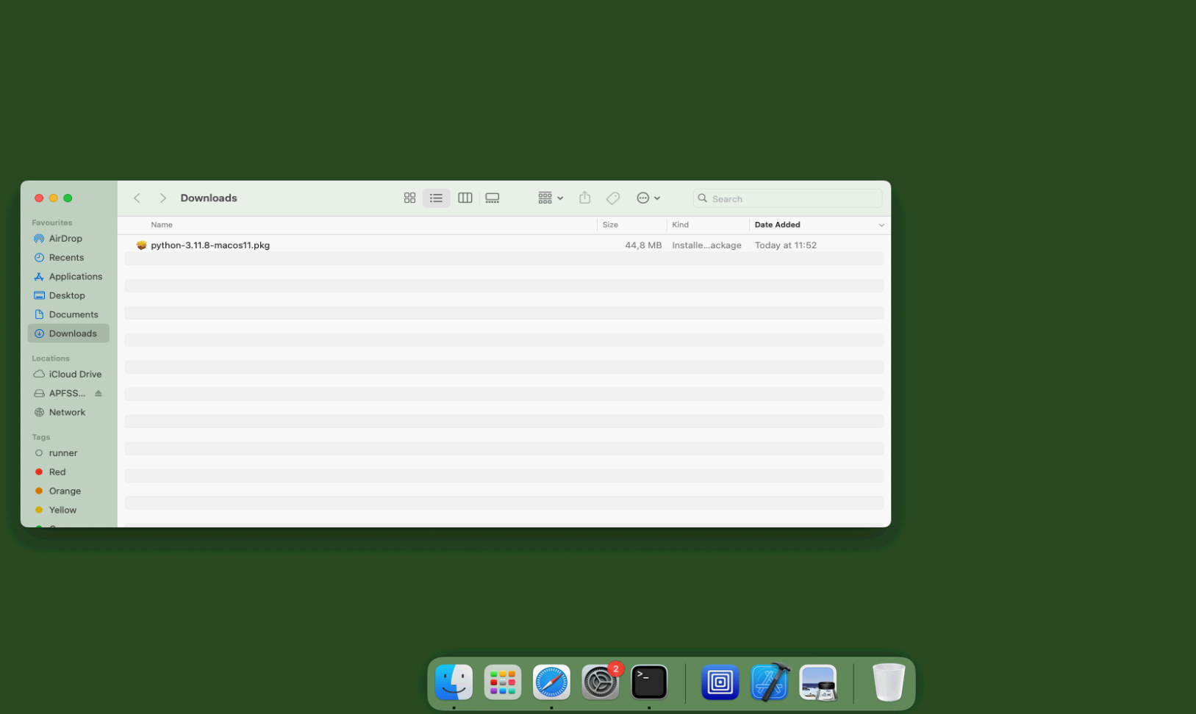Click the Share icon in toolbar
Viewport: 1196px width, 714px height.
click(x=584, y=198)
